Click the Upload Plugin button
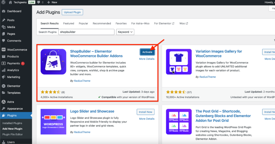275x144 pixels. point(72,12)
